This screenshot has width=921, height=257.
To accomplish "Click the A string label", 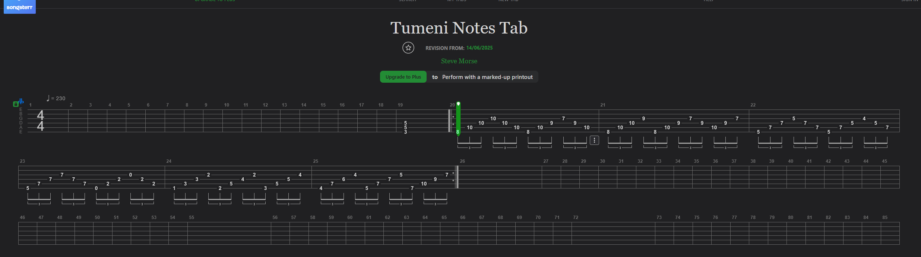I will click(21, 127).
